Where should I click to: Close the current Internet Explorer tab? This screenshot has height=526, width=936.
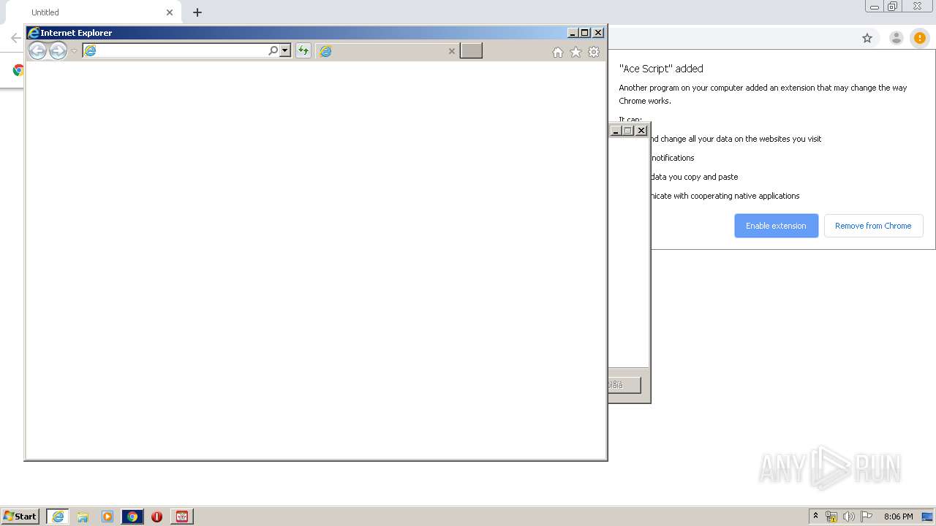pos(451,51)
